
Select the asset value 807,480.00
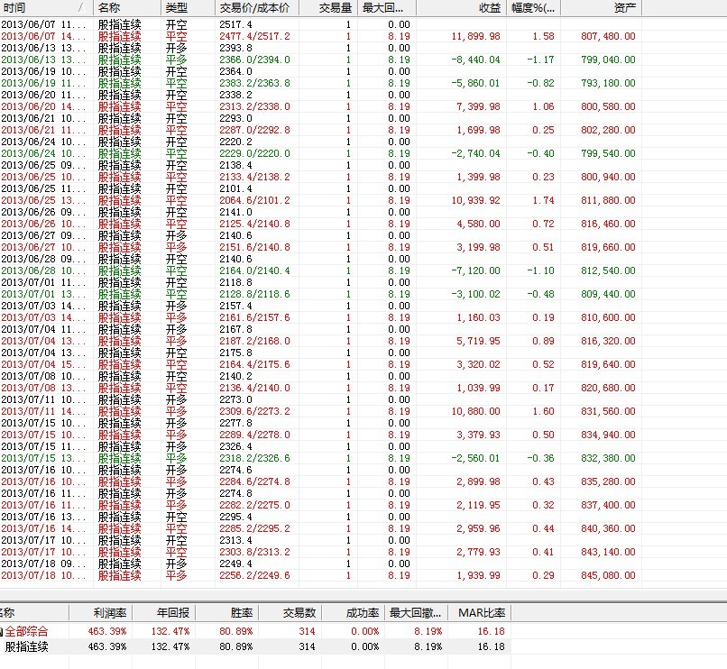tap(608, 36)
